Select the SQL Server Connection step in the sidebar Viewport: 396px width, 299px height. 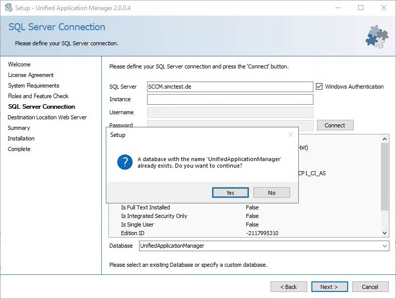41,107
